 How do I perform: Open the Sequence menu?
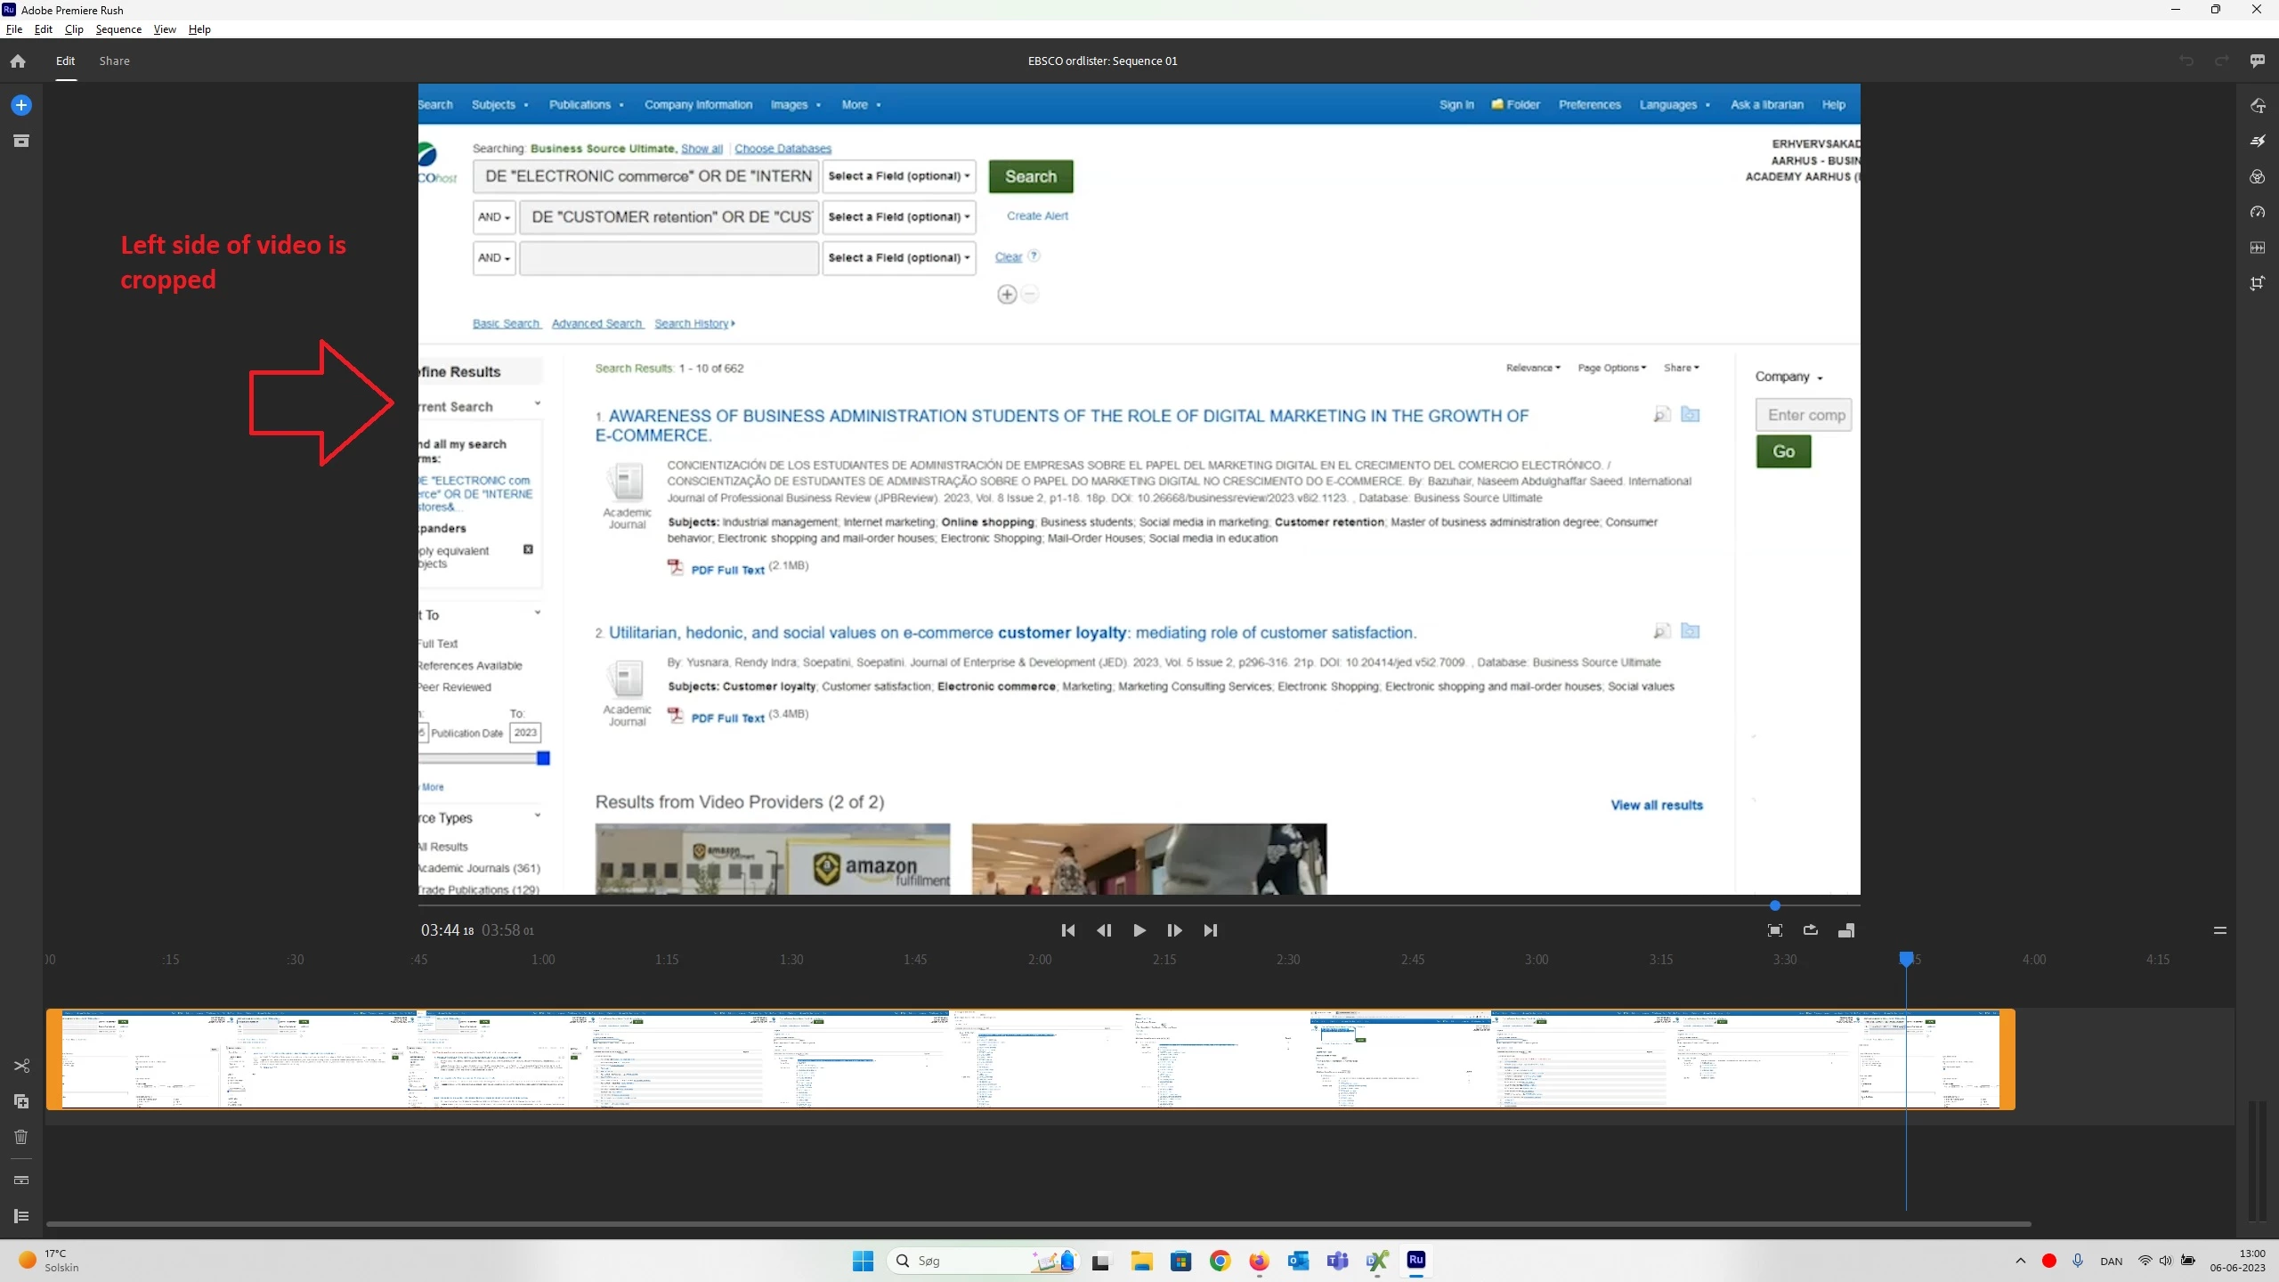(118, 29)
